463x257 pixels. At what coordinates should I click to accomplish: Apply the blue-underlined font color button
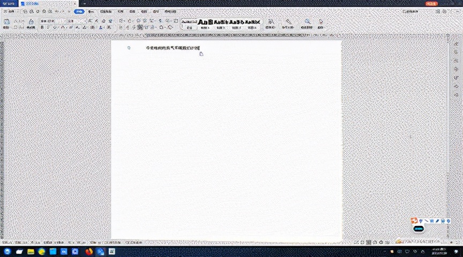tap(101, 27)
